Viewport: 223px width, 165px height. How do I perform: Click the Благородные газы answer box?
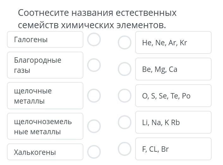(x=45, y=65)
